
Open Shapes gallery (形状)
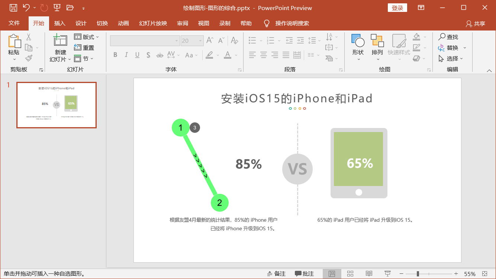coord(358,48)
